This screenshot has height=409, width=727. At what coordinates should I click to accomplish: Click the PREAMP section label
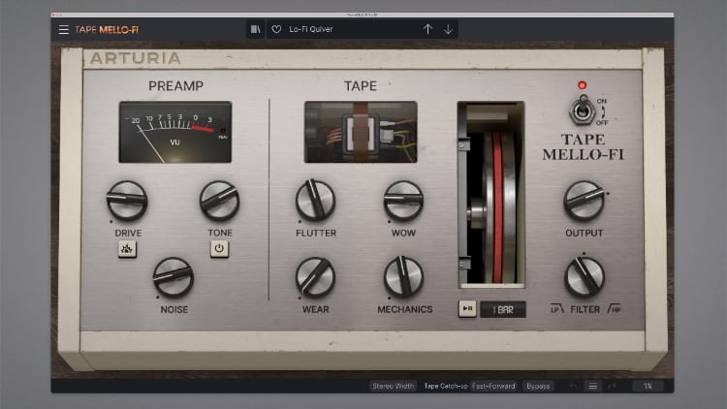[x=175, y=86]
